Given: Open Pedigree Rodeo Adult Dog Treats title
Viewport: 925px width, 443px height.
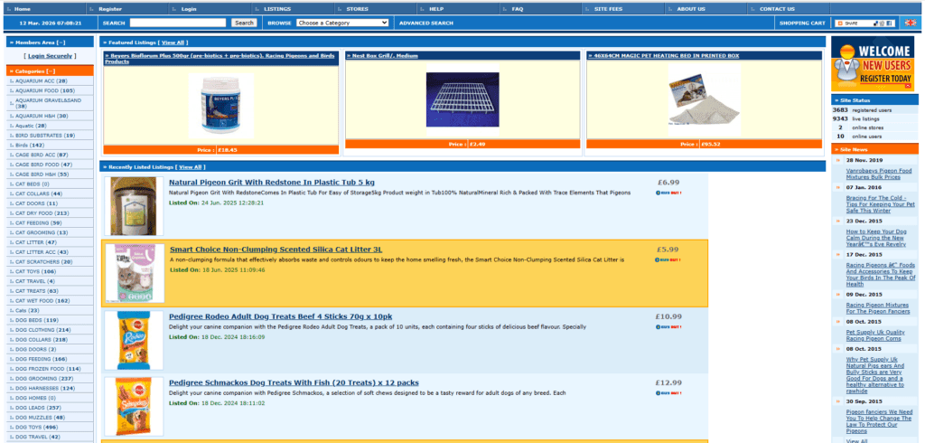Looking at the screenshot, I should pyautogui.click(x=280, y=316).
